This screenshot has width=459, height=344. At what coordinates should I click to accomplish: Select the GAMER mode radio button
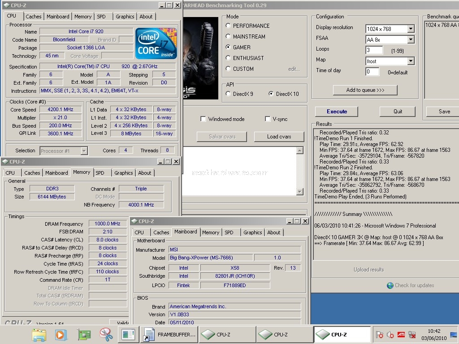pyautogui.click(x=228, y=47)
